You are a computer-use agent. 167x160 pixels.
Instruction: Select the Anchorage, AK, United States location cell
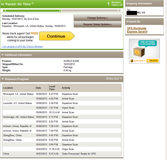pyautogui.click(x=18, y=117)
